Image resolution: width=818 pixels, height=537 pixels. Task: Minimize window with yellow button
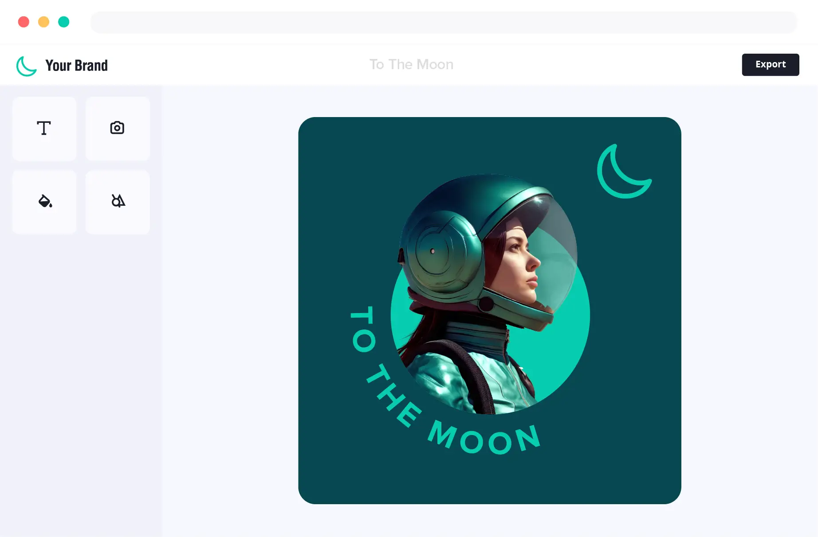43,22
